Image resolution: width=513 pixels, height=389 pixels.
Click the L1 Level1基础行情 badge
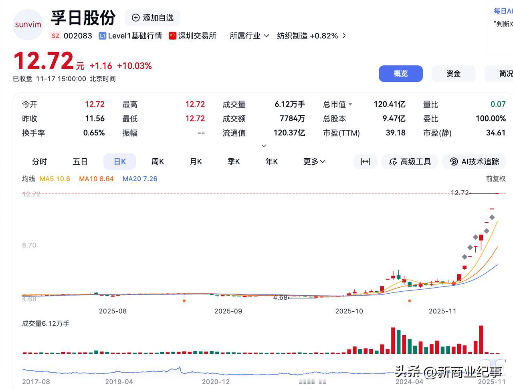pos(103,36)
